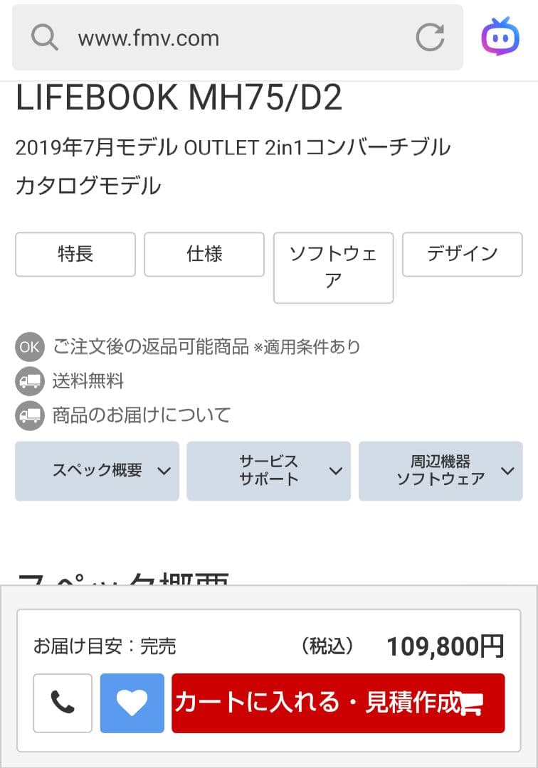Tap the refresh icon next to the URL
538x768 pixels.
pos(430,38)
